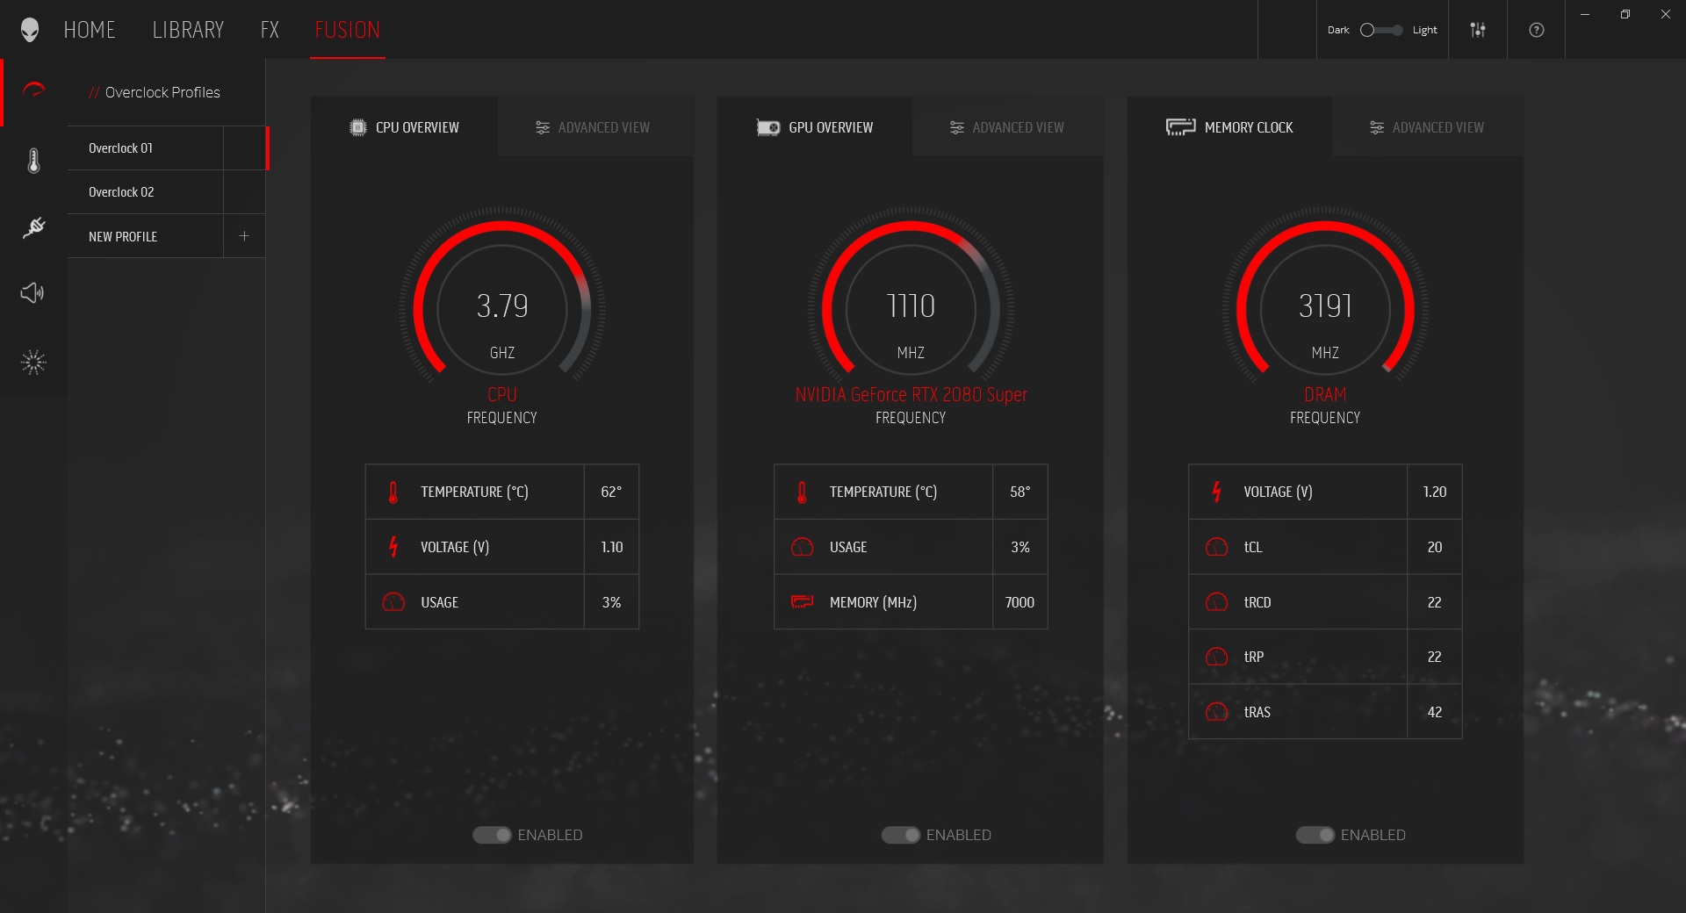Click the GPU temperature value 58°
The height and width of the screenshot is (913, 1686).
1020,492
